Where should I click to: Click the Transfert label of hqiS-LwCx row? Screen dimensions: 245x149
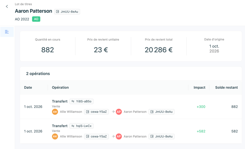(x=60, y=126)
